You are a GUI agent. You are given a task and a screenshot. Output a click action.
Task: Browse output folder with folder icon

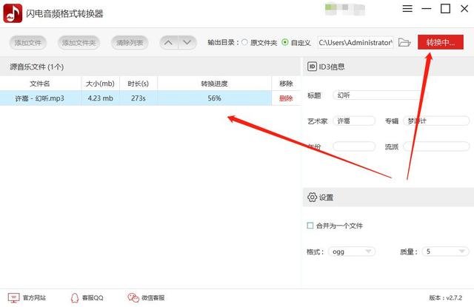[404, 43]
